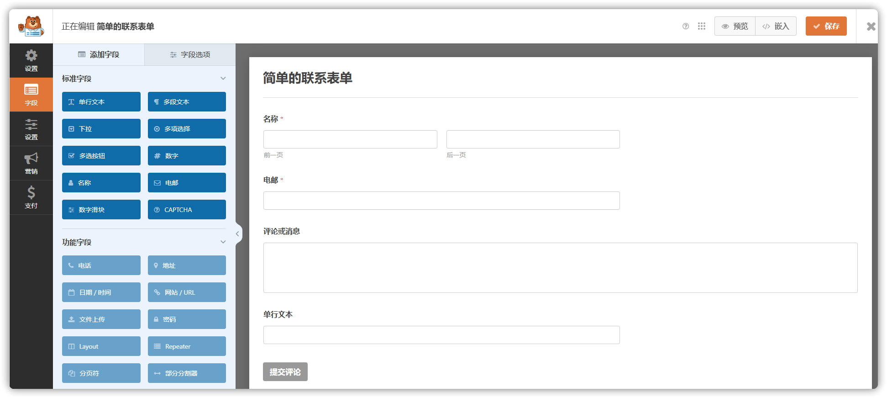Select the 字段 fields sidebar icon
The width and height of the screenshot is (887, 398).
(31, 95)
